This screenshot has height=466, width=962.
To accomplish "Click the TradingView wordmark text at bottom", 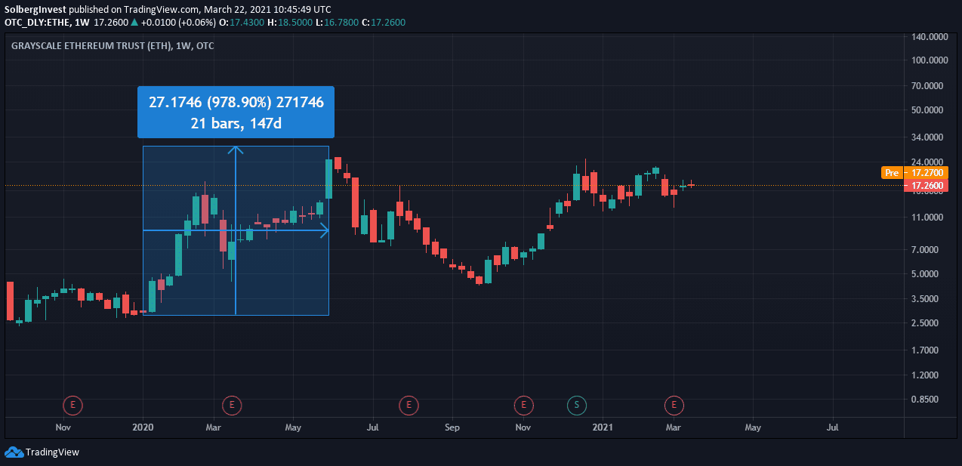I will click(52, 452).
